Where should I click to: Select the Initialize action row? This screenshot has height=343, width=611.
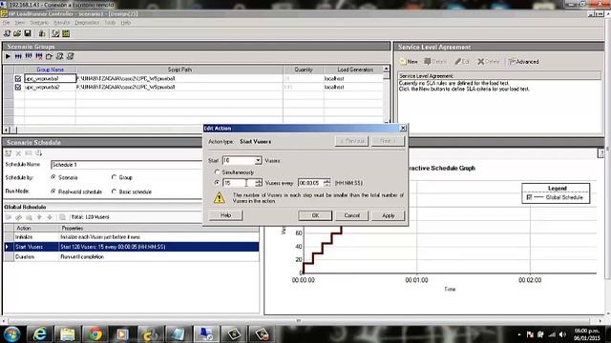coord(132,237)
